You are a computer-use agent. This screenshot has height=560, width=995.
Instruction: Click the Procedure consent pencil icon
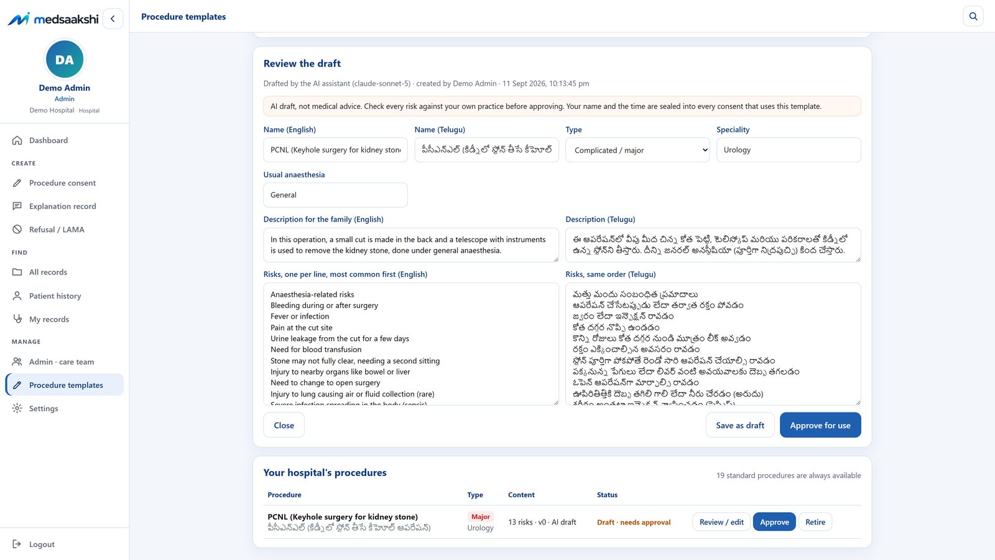17,183
